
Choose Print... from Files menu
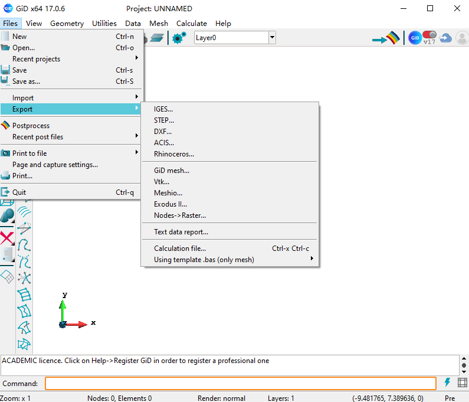[71, 176]
